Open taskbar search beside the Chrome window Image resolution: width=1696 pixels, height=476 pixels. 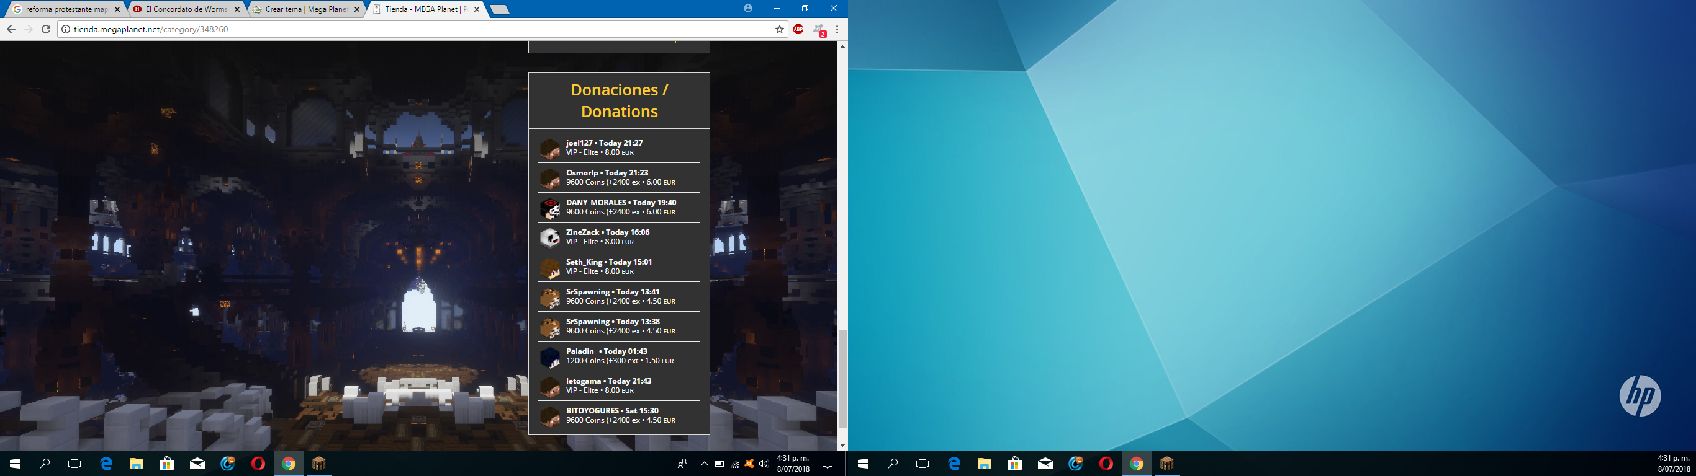45,464
